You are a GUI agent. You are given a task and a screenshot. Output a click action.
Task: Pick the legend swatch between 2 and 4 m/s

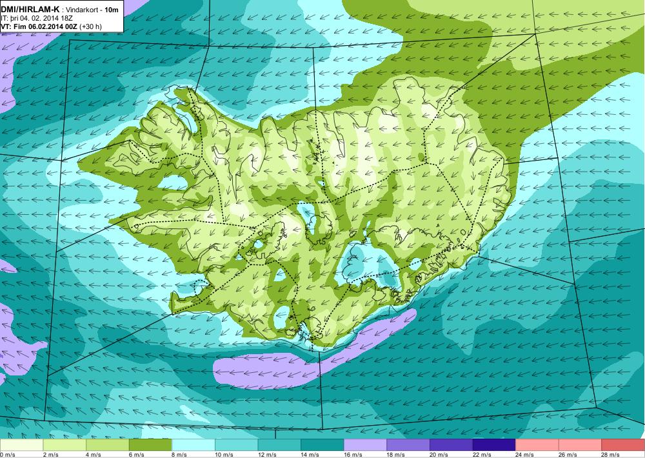tap(64, 445)
